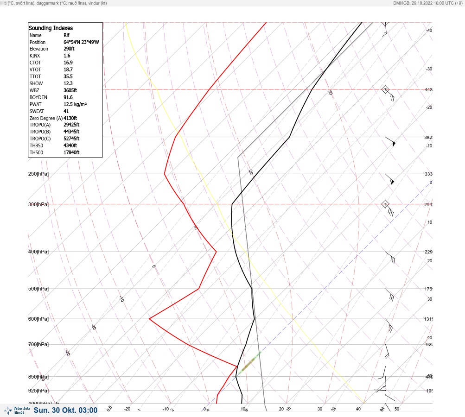Click the 250[hPa] pressure label
This screenshot has width=465, height=417.
pos(38,174)
